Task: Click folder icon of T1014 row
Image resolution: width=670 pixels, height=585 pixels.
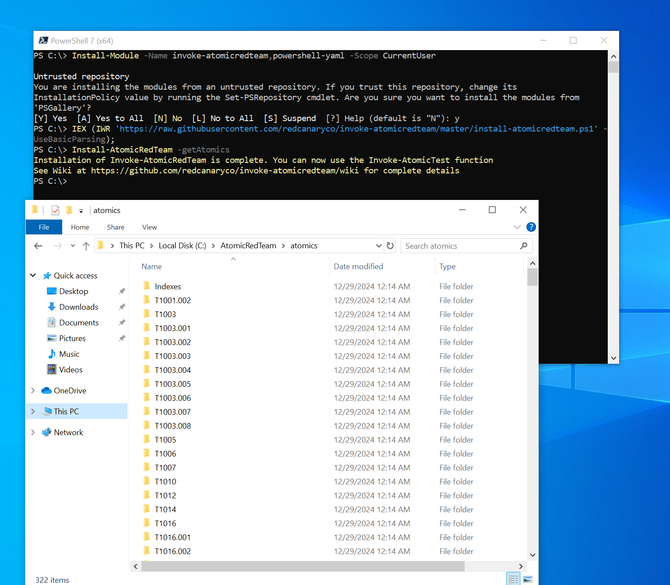Action: tap(147, 509)
